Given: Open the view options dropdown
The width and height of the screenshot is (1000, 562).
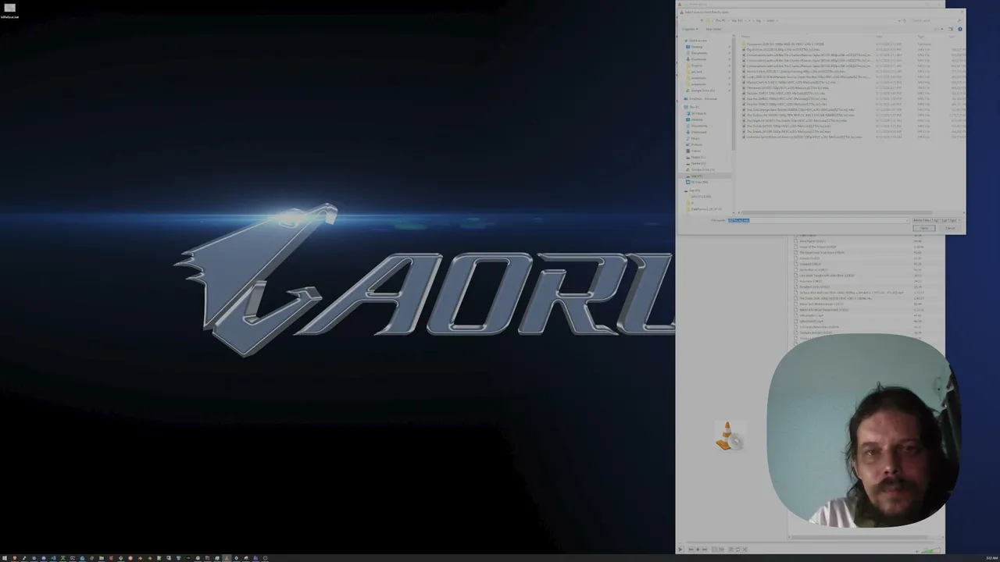Looking at the screenshot, I should click(x=943, y=29).
